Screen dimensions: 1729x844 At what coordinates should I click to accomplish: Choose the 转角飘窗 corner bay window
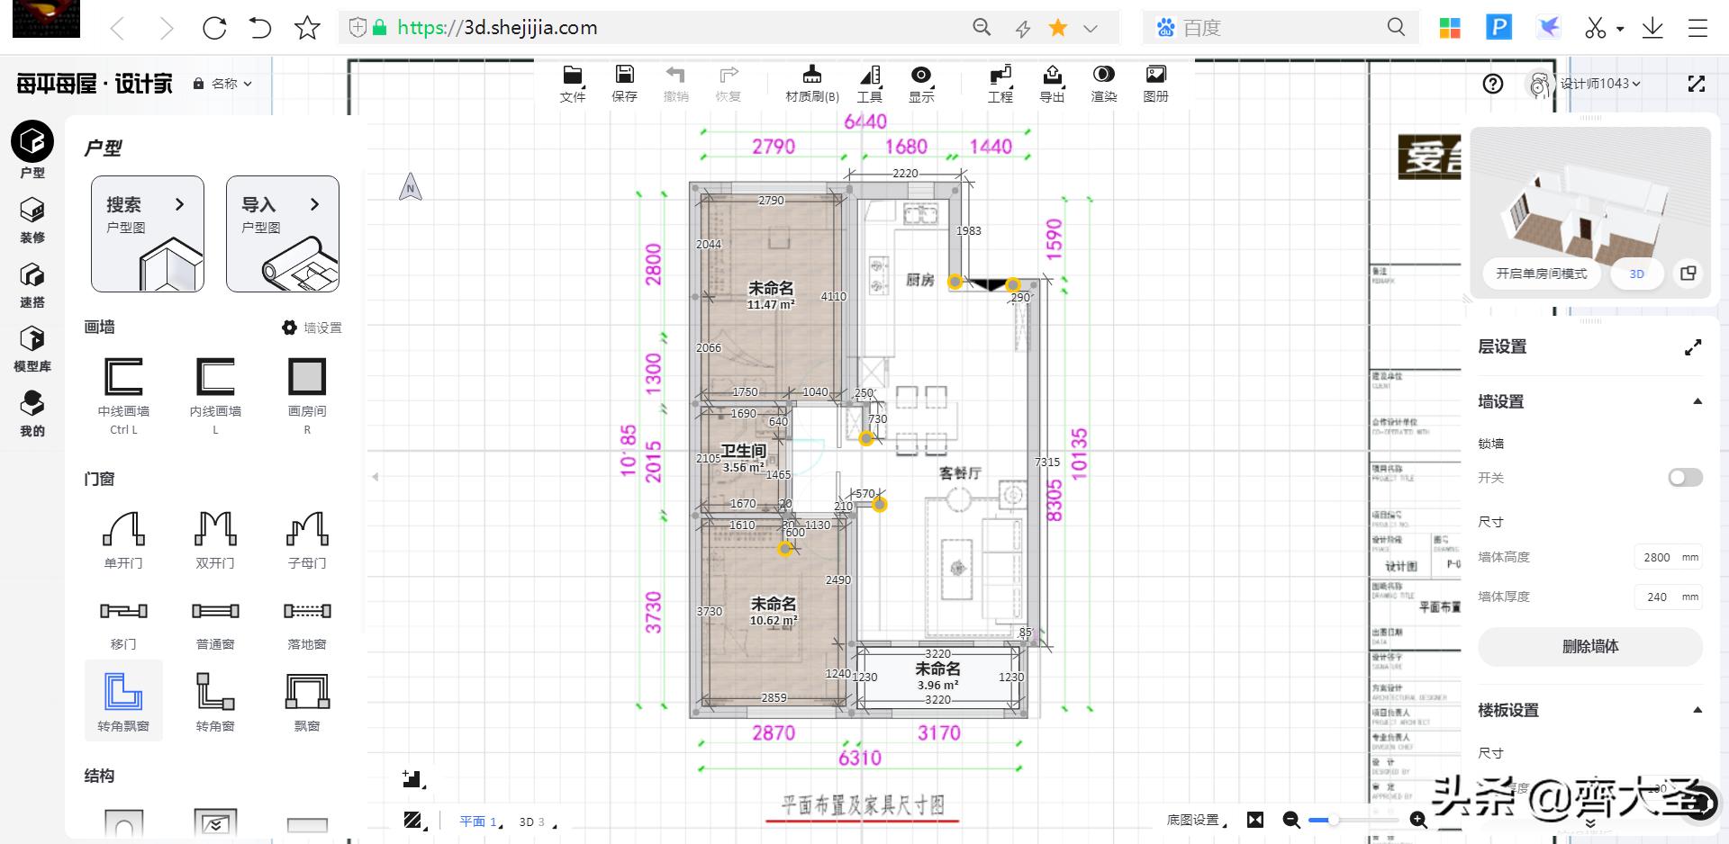click(123, 700)
